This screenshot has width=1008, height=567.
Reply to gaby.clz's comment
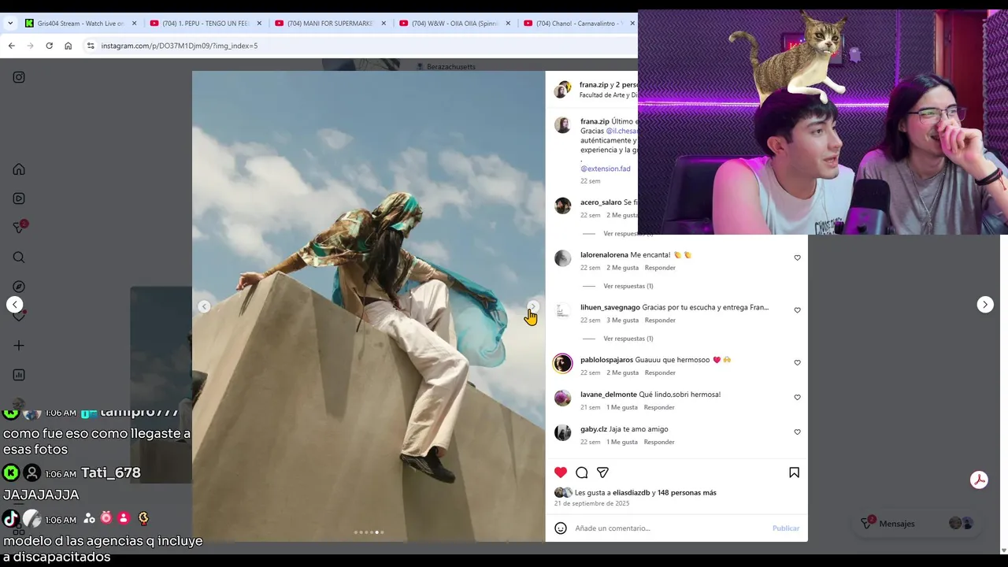click(659, 442)
